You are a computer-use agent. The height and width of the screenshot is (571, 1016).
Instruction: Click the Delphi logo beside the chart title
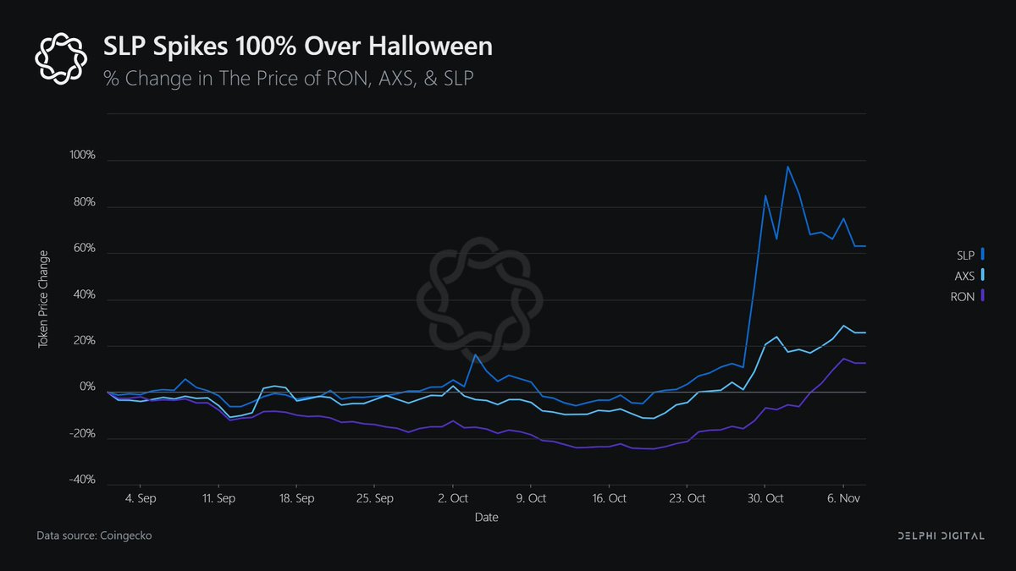point(60,58)
